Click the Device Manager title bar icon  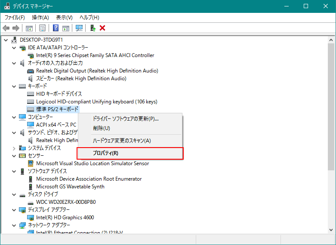7,6
